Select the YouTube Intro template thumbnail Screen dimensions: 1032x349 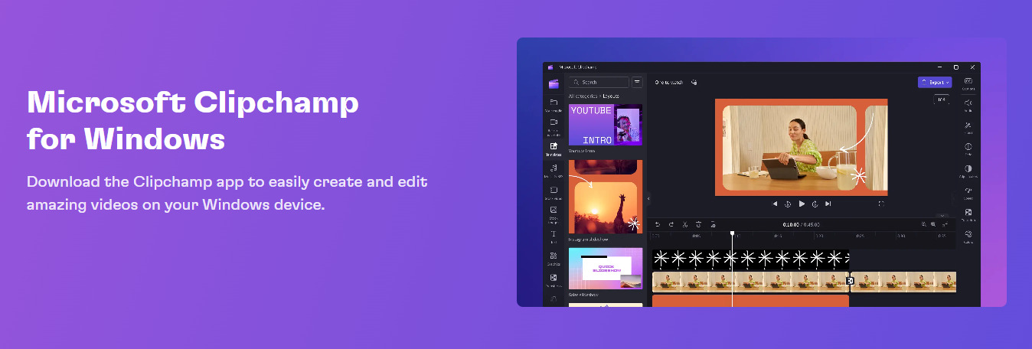pyautogui.click(x=606, y=125)
